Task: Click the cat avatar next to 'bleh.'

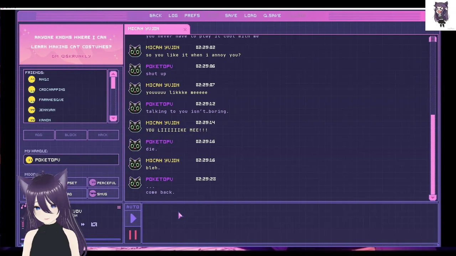Action: [x=135, y=164]
